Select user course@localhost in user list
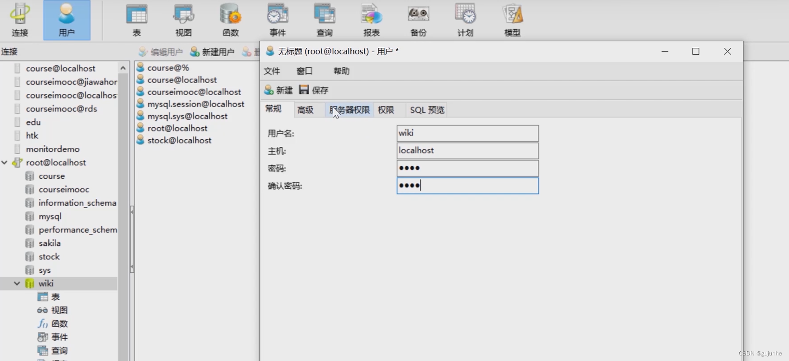 182,80
